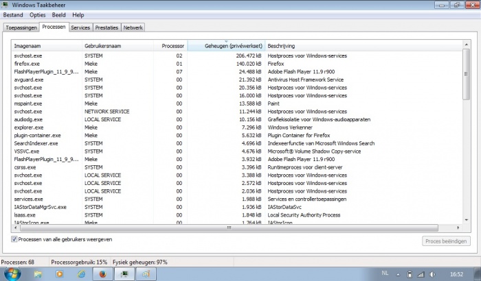This screenshot has height=281, width=481.
Task: Click the 'Antivirus Host Framework Service' description
Action: tap(306, 80)
